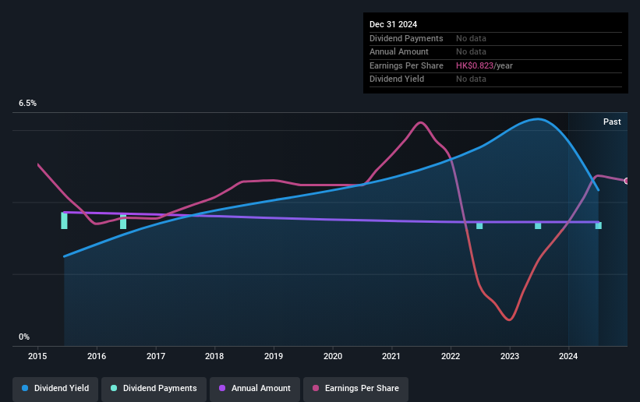The image size is (640, 402).
Task: Toggle the Dividend Payments legend series
Action: (154, 388)
